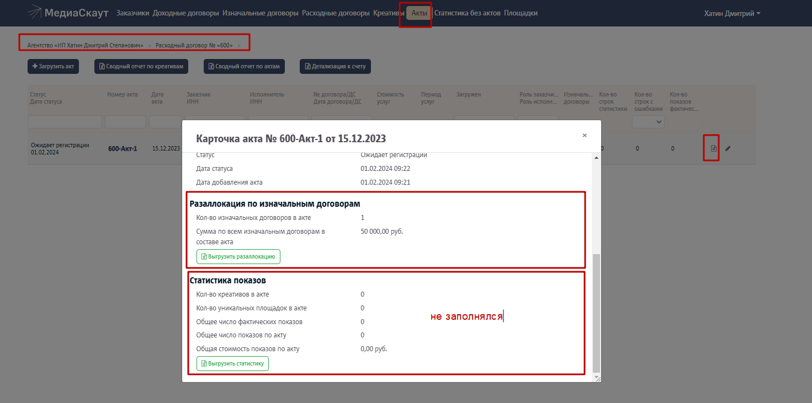Image resolution: width=812 pixels, height=403 pixels.
Task: Click the Кол-во строк статистики column header
Action: 613,101
